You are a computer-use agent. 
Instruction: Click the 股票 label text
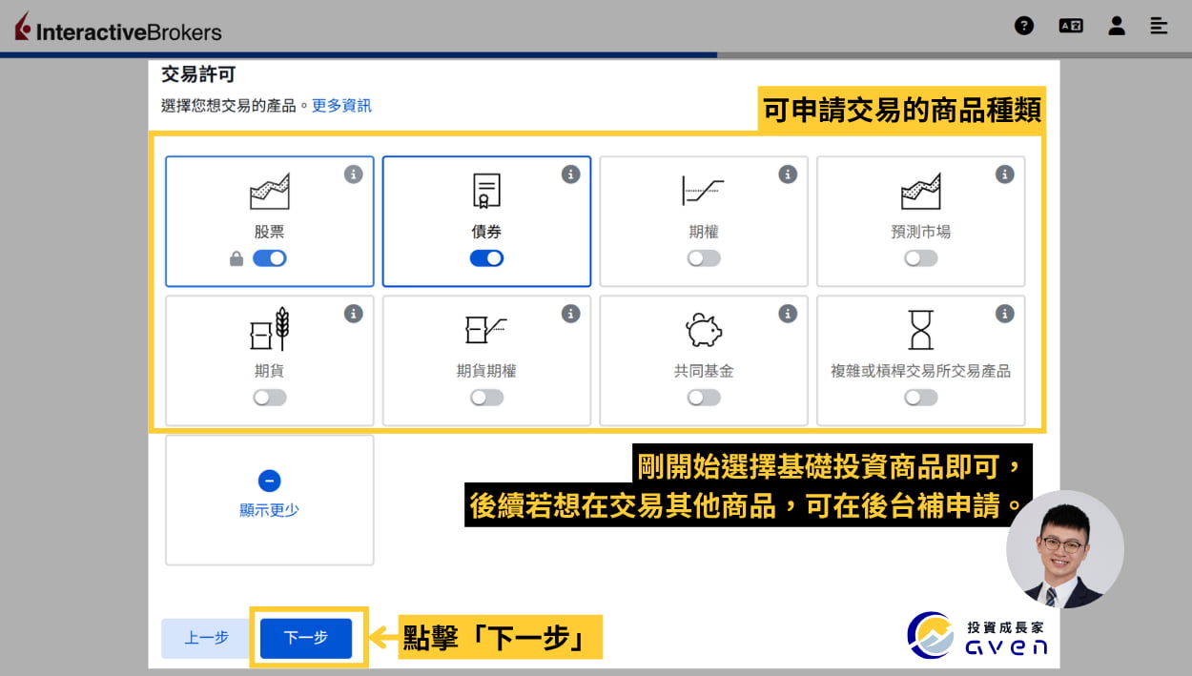269,232
